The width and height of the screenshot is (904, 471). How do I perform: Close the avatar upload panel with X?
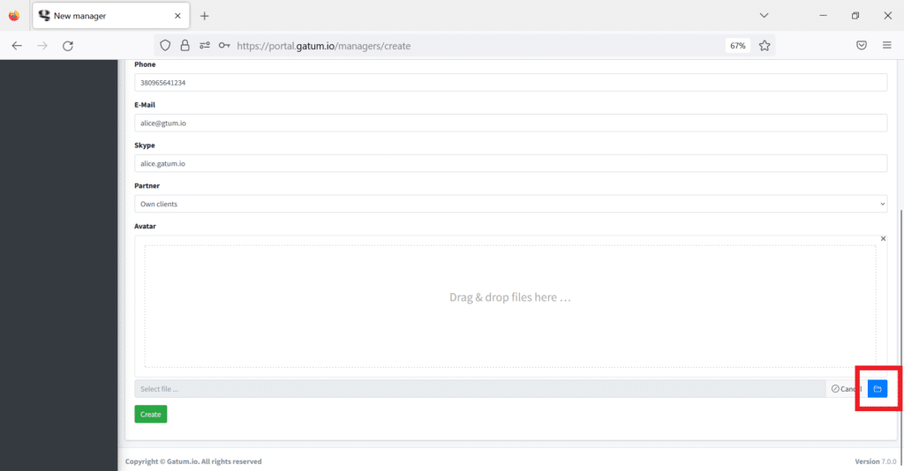[883, 239]
